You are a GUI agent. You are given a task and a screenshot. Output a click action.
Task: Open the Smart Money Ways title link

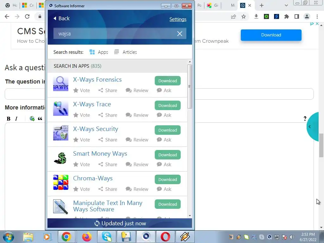pos(100,154)
